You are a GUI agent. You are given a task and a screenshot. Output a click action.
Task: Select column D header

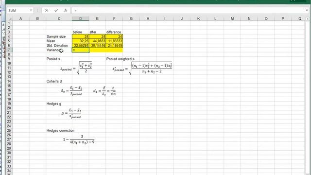pos(80,18)
